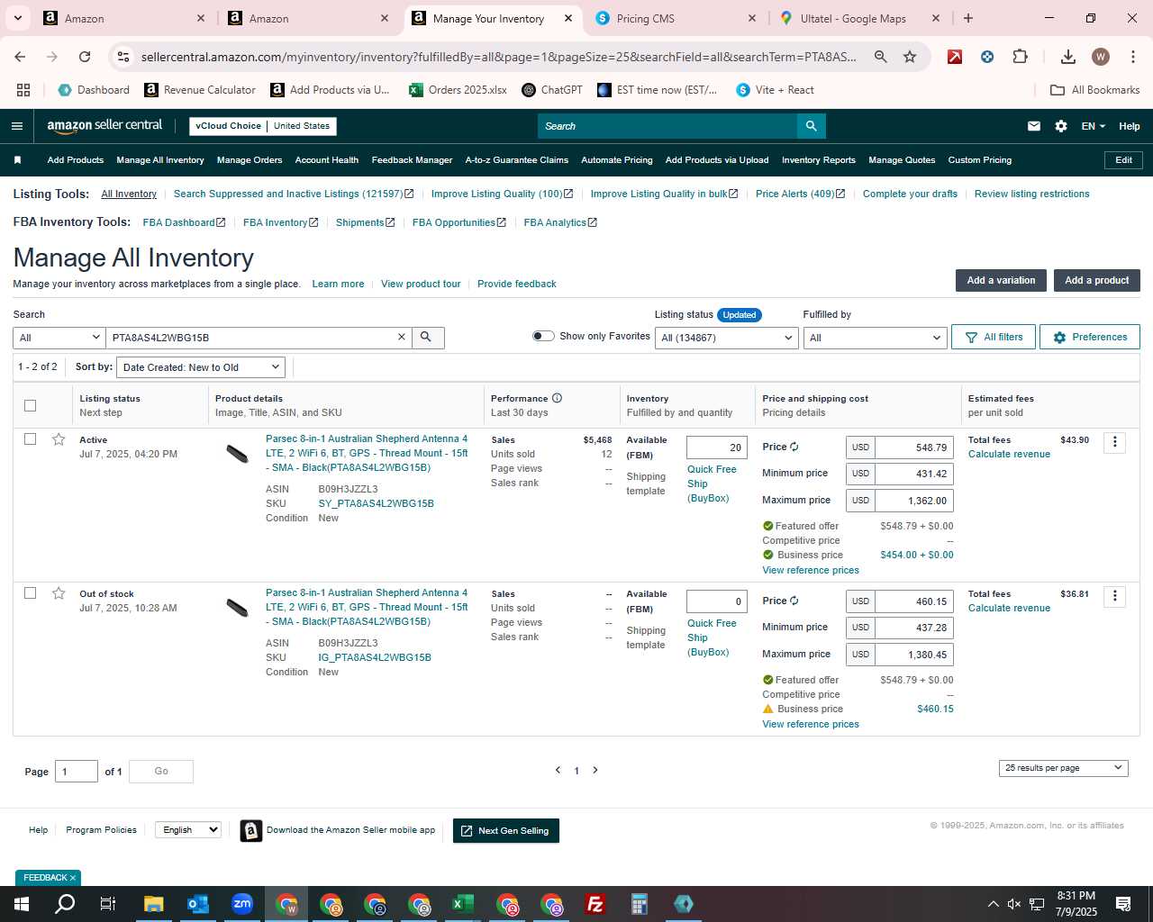Bookmark this page with the star icon
The width and height of the screenshot is (1153, 922).
pos(910,57)
